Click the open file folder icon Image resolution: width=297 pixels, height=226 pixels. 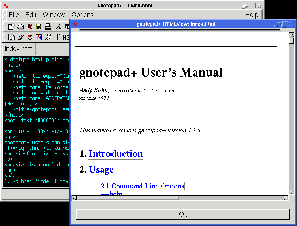(21, 26)
